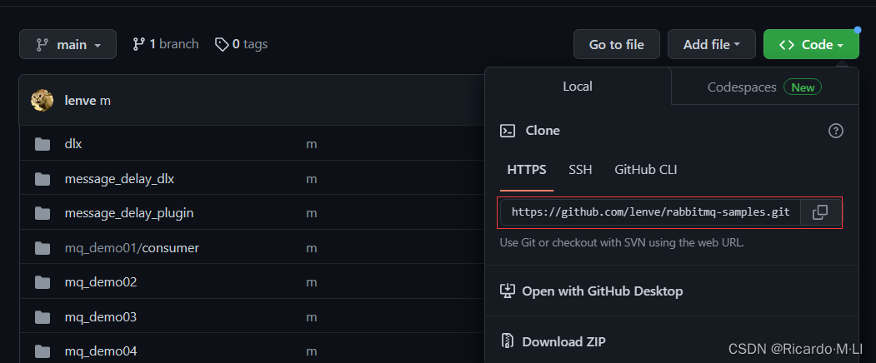
Task: Open the message_delay_plugin folder
Action: (x=129, y=213)
